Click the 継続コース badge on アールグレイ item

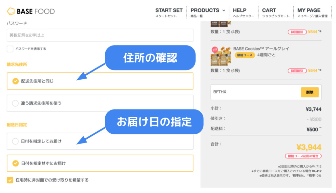245,55
